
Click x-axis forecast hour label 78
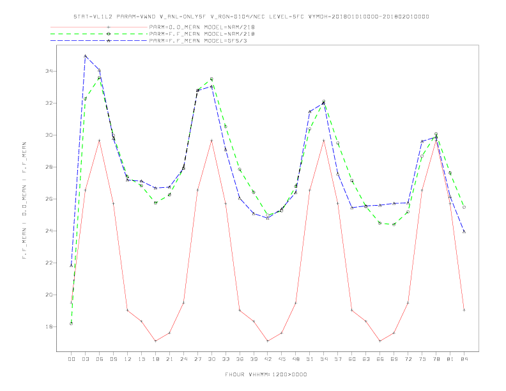(x=436, y=359)
